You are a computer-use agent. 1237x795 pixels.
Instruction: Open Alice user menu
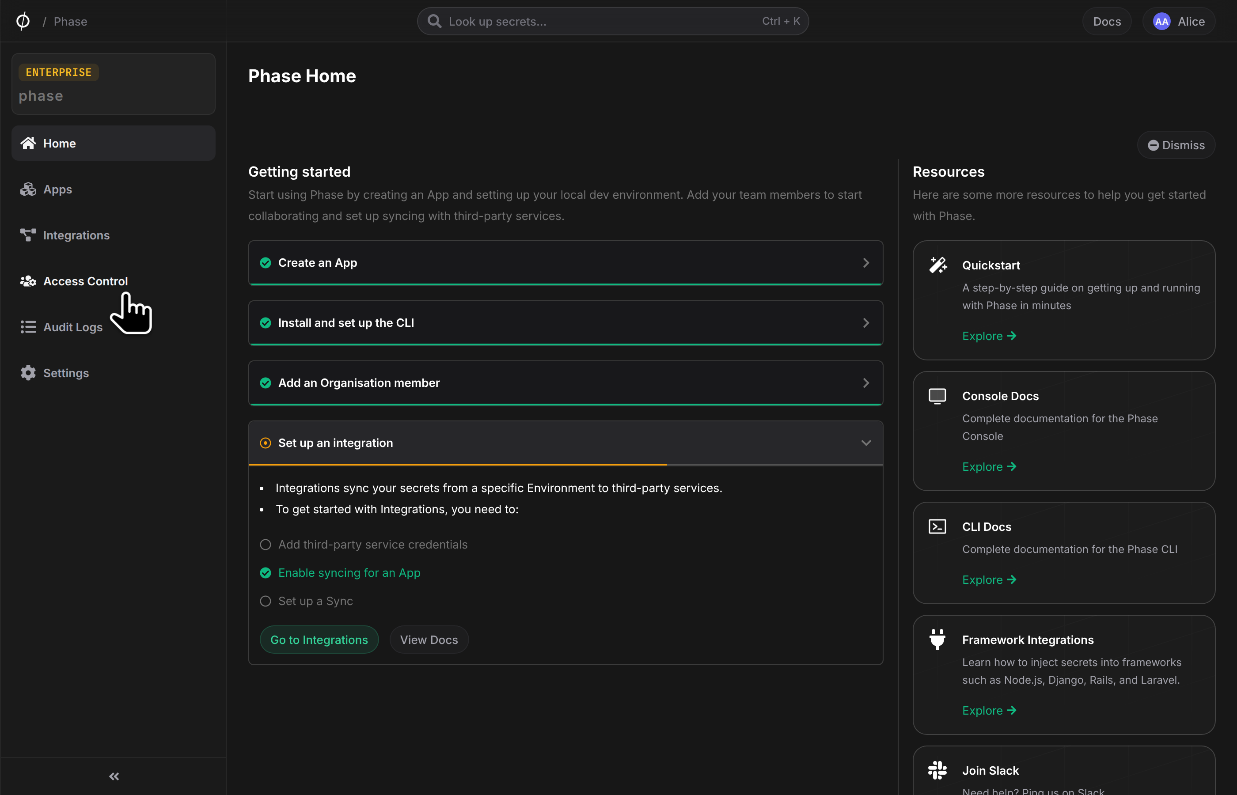[x=1179, y=21]
